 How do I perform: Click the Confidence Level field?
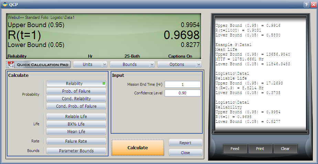(183, 93)
